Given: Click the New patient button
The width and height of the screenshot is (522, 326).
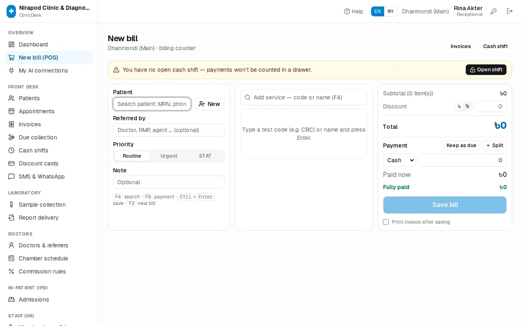Looking at the screenshot, I should point(209,104).
